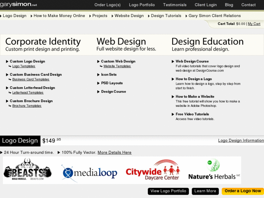Open Order Logo(s) in top menu

click(107, 5)
